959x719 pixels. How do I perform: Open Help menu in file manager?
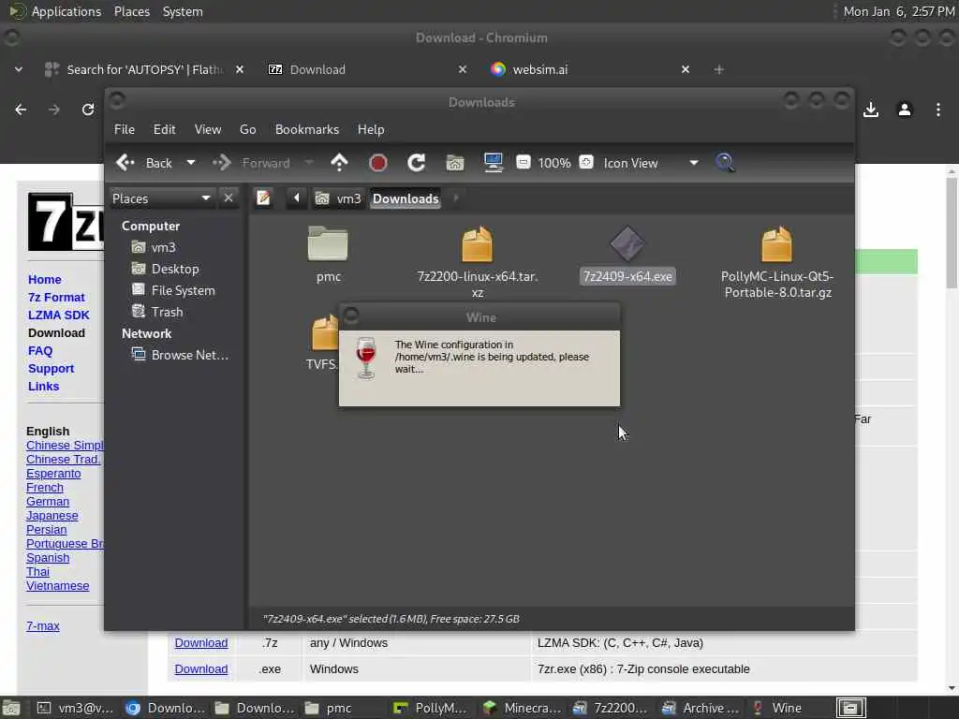pyautogui.click(x=371, y=129)
